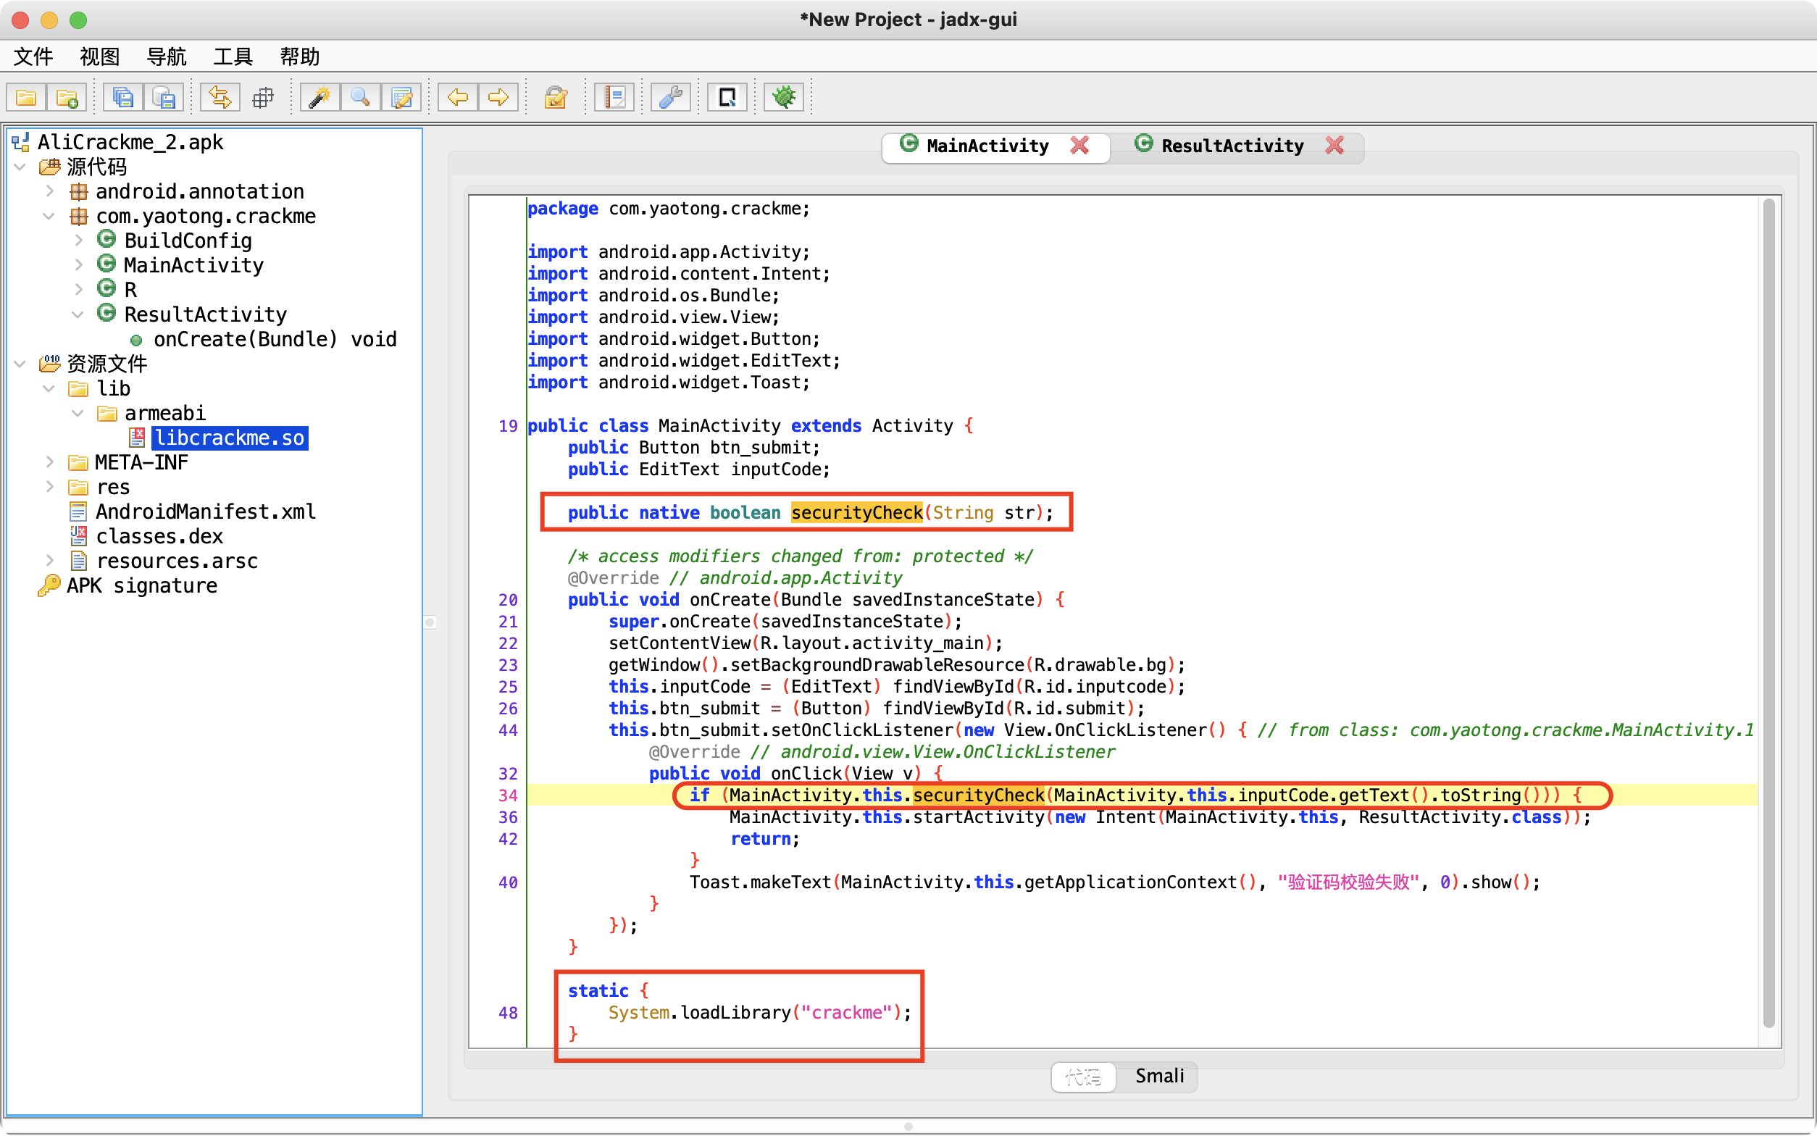Click the add files icon
Image resolution: width=1817 pixels, height=1136 pixels.
(x=67, y=98)
